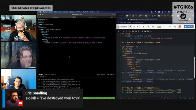Open the Edit menu in iTerm2
The image size is (196, 110).
tap(55, 12)
